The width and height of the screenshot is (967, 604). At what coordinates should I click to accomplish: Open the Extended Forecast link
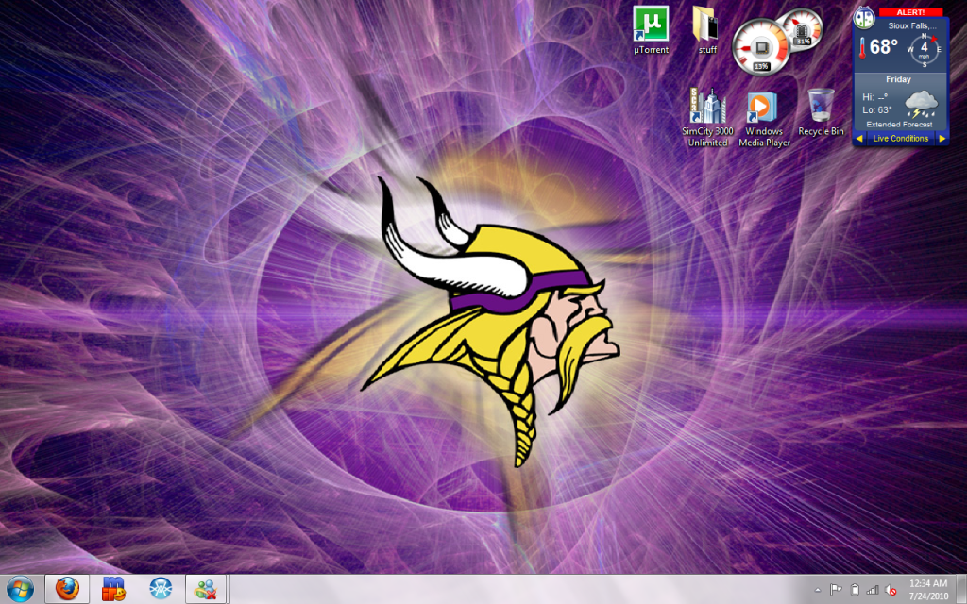pyautogui.click(x=899, y=125)
